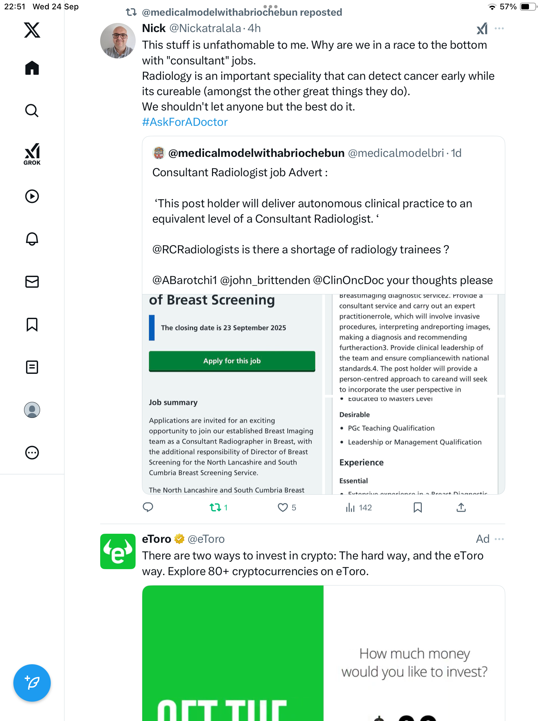Image resolution: width=541 pixels, height=721 pixels.
Task: Open Bookmarks in the sidebar
Action: [32, 324]
